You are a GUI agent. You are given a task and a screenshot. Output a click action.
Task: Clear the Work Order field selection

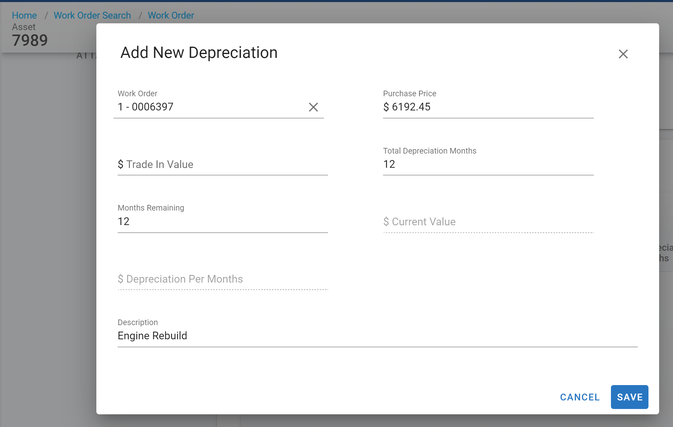pos(313,107)
